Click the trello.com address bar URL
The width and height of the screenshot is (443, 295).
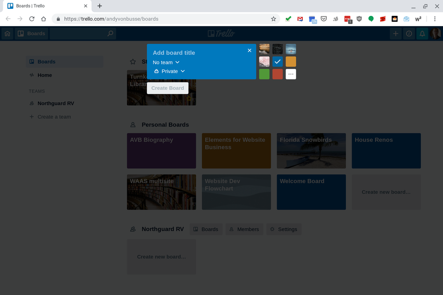pyautogui.click(x=111, y=19)
